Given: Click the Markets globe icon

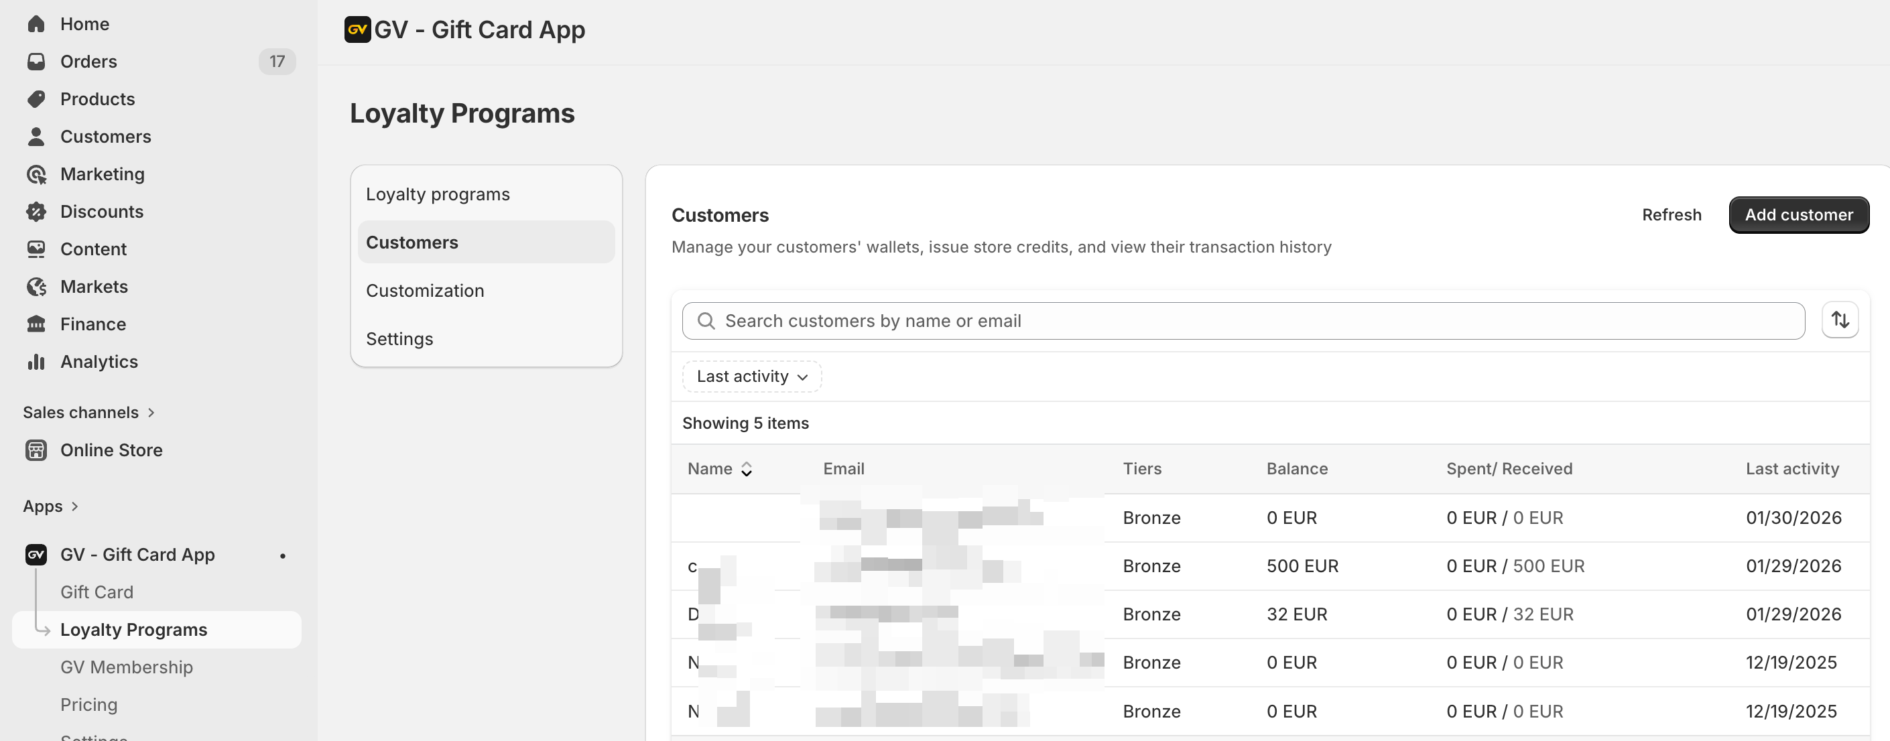Looking at the screenshot, I should [x=36, y=287].
